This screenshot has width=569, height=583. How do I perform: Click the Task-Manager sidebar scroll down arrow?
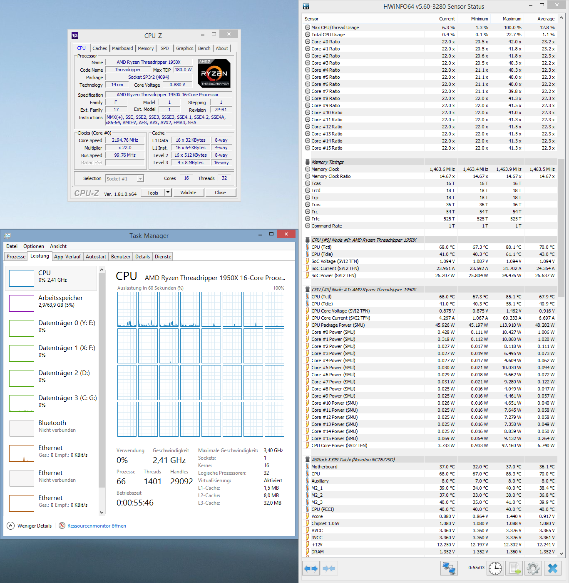point(102,513)
